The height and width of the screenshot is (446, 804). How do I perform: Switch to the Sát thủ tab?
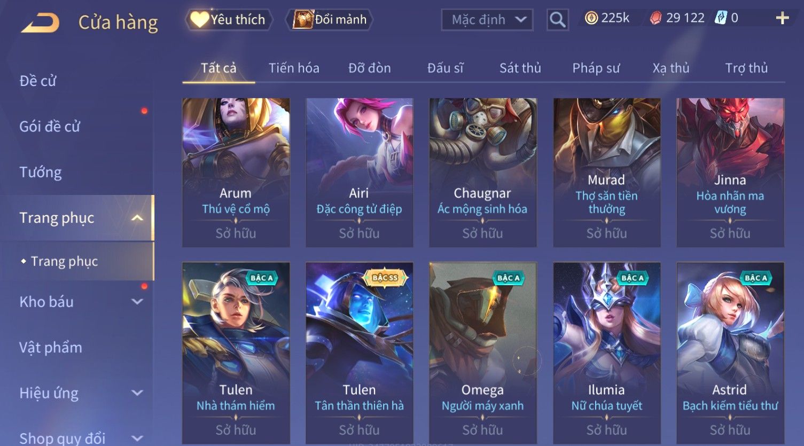[x=520, y=68]
